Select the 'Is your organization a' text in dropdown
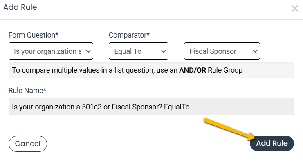The width and height of the screenshot is (303, 162). pyautogui.click(x=47, y=51)
